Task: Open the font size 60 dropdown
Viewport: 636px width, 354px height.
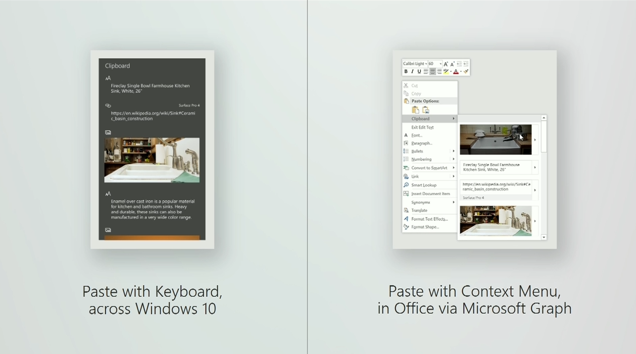Action: click(441, 64)
